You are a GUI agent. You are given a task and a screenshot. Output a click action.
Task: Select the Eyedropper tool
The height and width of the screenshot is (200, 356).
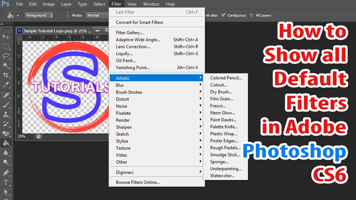(x=6, y=85)
